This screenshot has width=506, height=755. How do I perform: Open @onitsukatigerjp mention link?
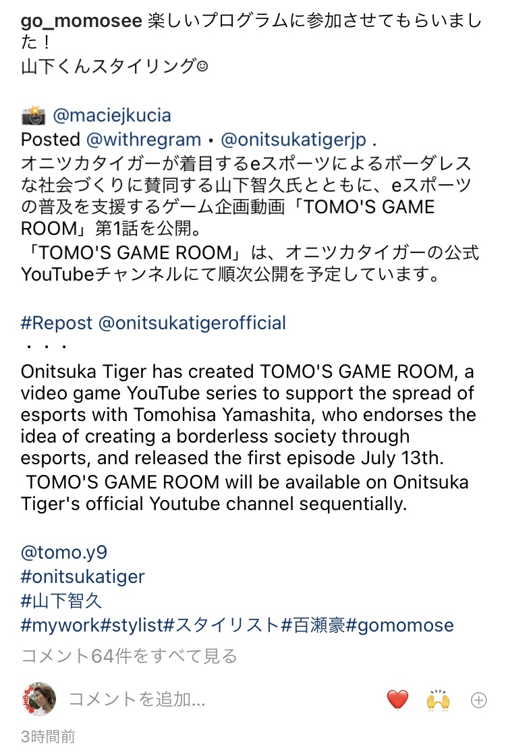[293, 140]
